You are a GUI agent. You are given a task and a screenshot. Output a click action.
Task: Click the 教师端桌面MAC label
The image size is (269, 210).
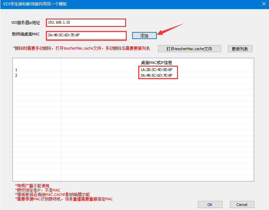tap(26, 34)
